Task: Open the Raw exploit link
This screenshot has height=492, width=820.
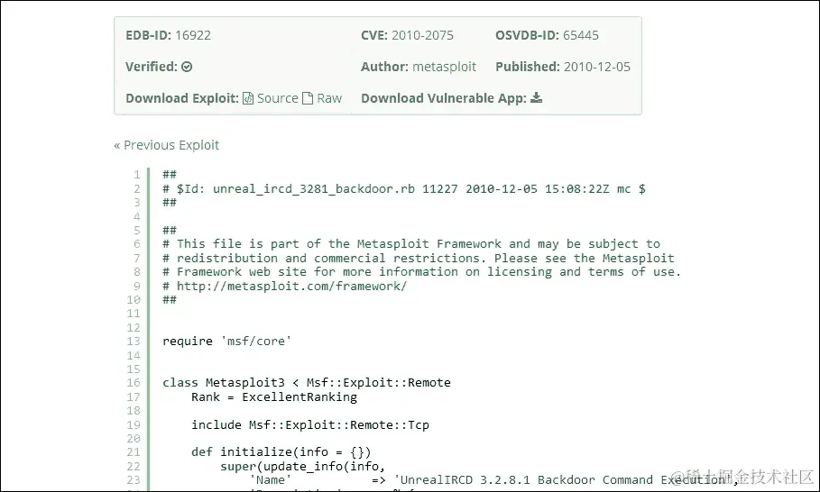Action: pos(329,98)
